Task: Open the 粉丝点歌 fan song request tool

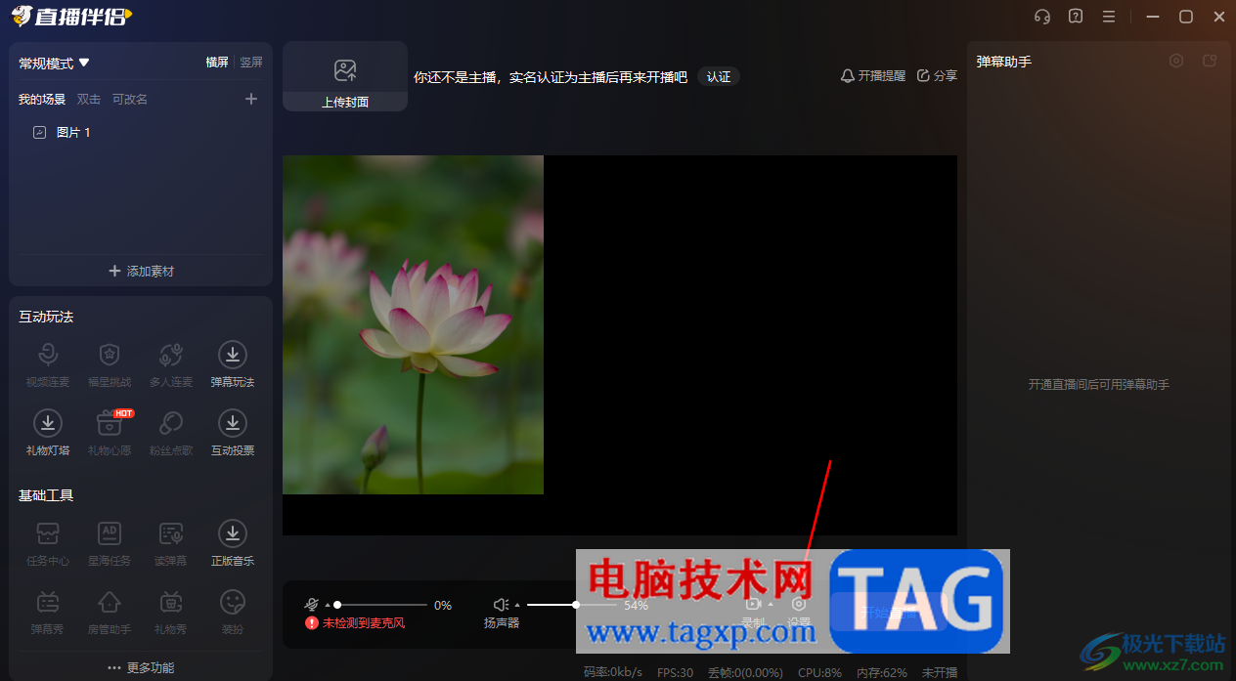Action: click(x=171, y=433)
